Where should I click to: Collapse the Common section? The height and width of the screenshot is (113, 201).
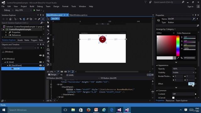coord(157,91)
